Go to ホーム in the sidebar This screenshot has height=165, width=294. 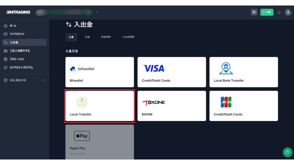click(x=13, y=26)
